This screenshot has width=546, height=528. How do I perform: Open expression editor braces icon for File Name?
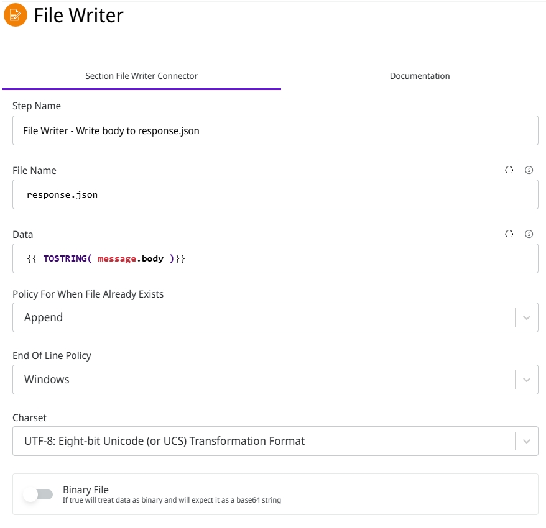tap(509, 170)
